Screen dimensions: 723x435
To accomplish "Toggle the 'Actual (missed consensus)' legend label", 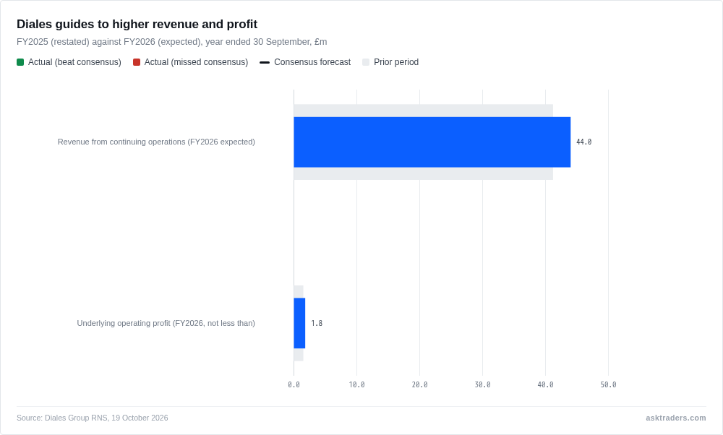I will click(x=196, y=62).
